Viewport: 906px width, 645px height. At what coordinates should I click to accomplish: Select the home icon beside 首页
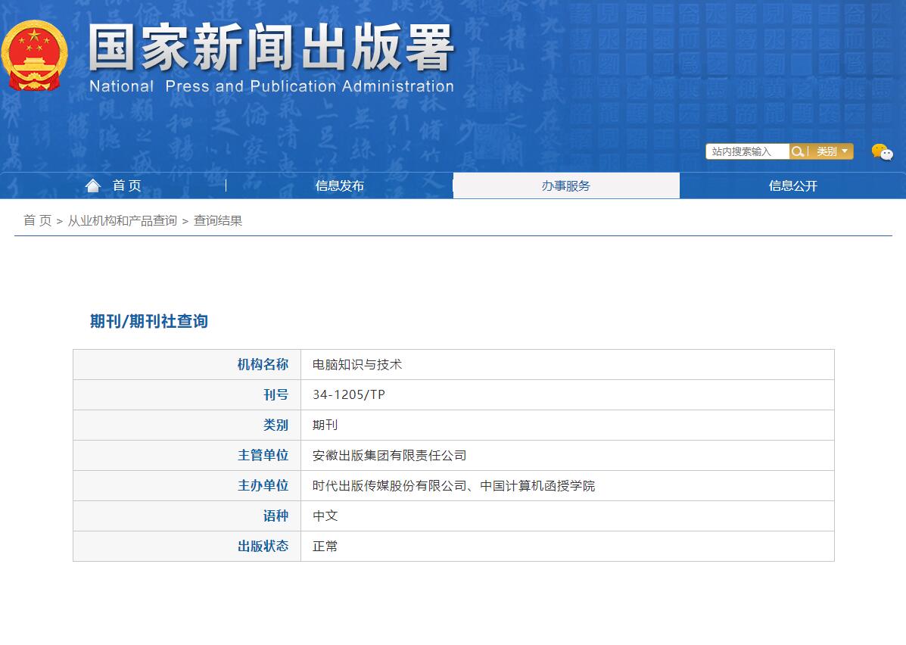pyautogui.click(x=92, y=185)
